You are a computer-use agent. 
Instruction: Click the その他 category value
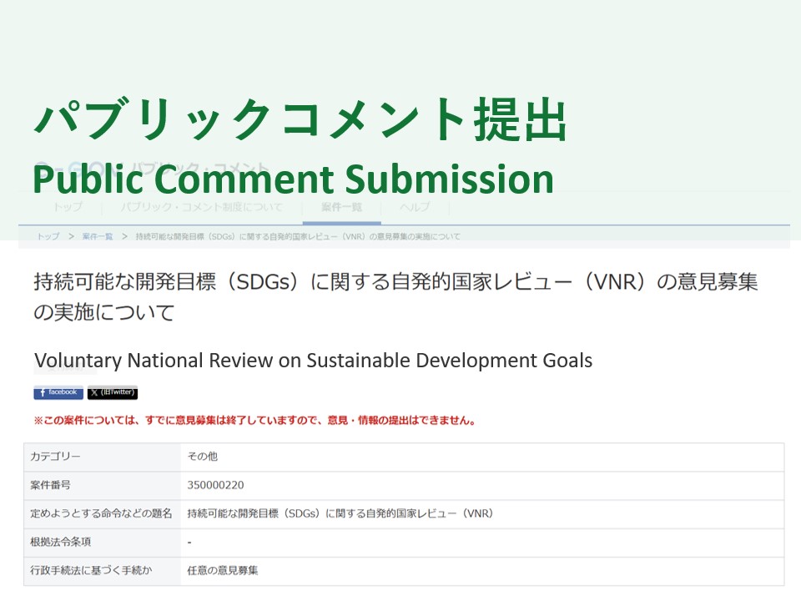pos(203,457)
